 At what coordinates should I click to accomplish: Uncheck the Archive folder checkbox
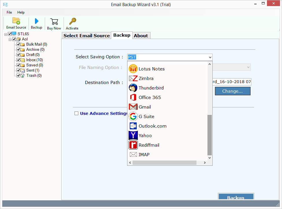pos(18,49)
